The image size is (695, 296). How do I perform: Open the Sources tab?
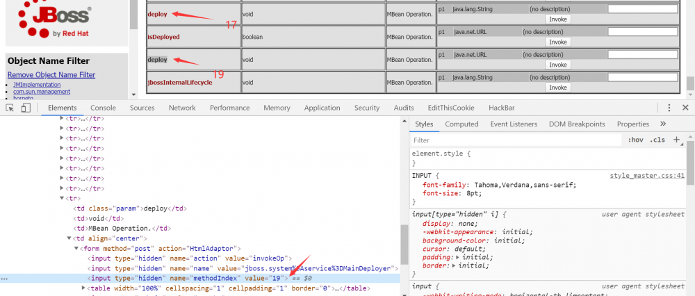(142, 108)
